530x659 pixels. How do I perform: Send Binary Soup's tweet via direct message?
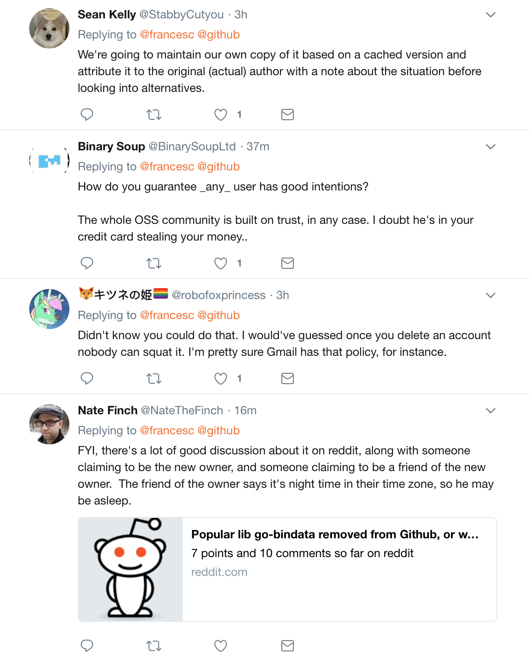pos(288,263)
